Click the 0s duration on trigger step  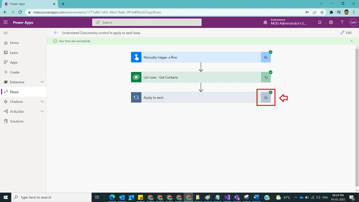[x=266, y=57]
